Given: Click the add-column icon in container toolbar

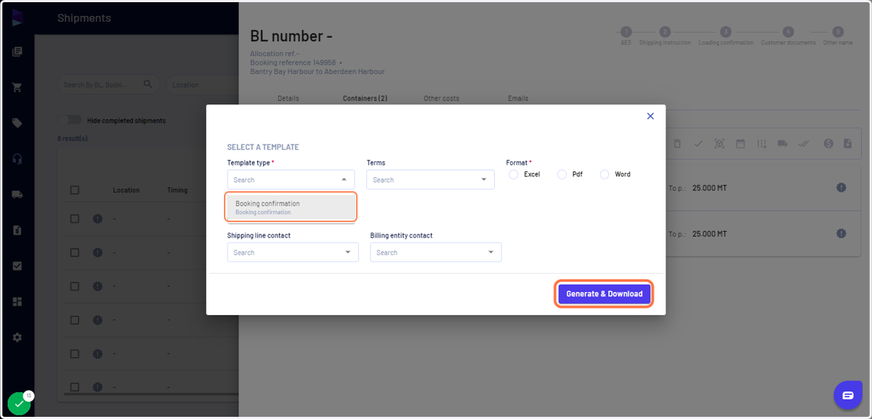Looking at the screenshot, I should pos(762,144).
